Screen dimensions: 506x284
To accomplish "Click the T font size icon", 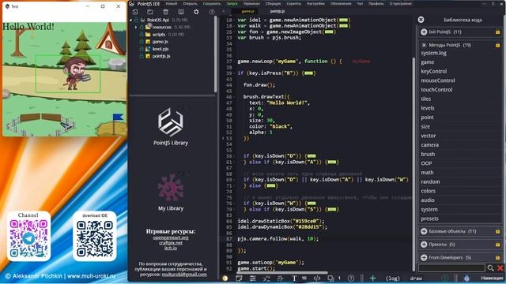I will tap(294, 278).
